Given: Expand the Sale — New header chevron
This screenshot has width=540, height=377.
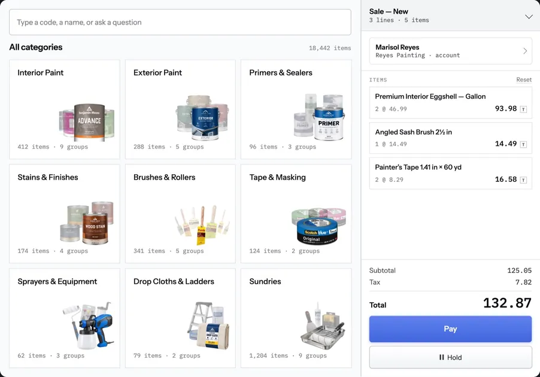Looking at the screenshot, I should (x=529, y=16).
